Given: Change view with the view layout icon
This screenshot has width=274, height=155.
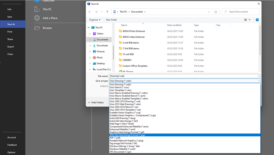Looking at the screenshot, I should pyautogui.click(x=245, y=20).
